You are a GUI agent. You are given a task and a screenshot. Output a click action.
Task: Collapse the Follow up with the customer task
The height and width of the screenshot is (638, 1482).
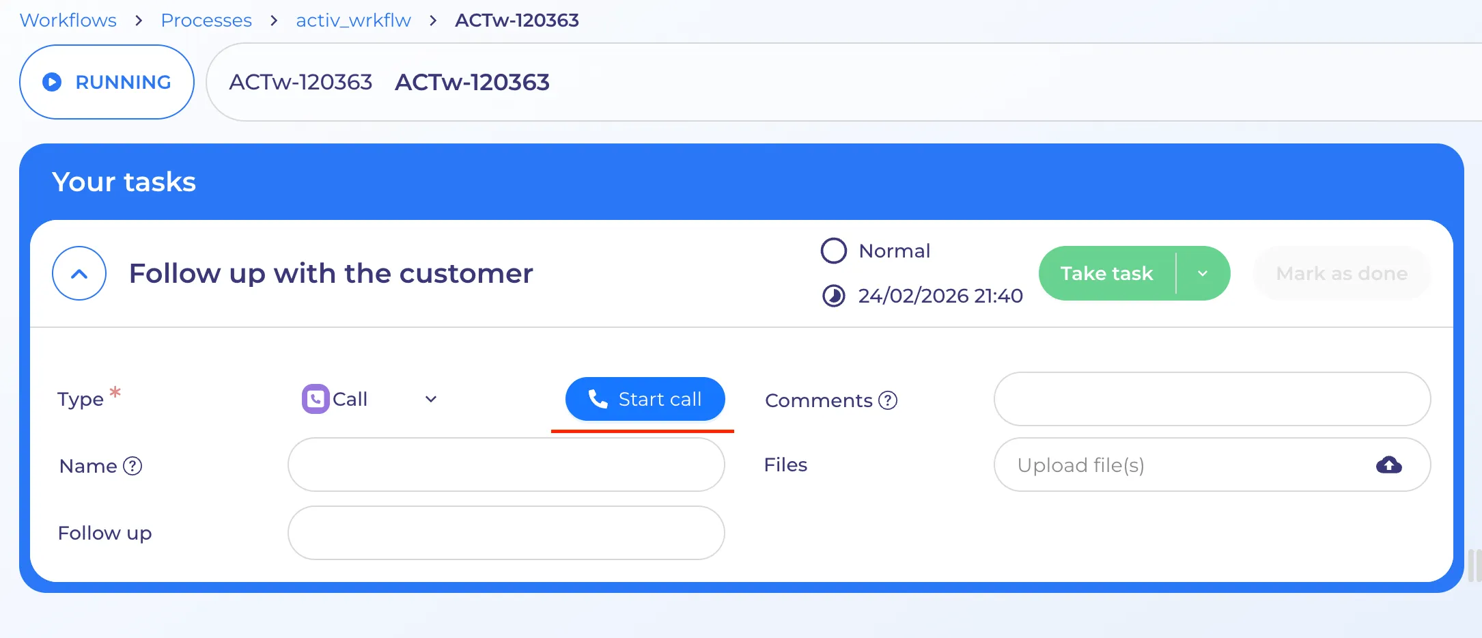(x=79, y=273)
